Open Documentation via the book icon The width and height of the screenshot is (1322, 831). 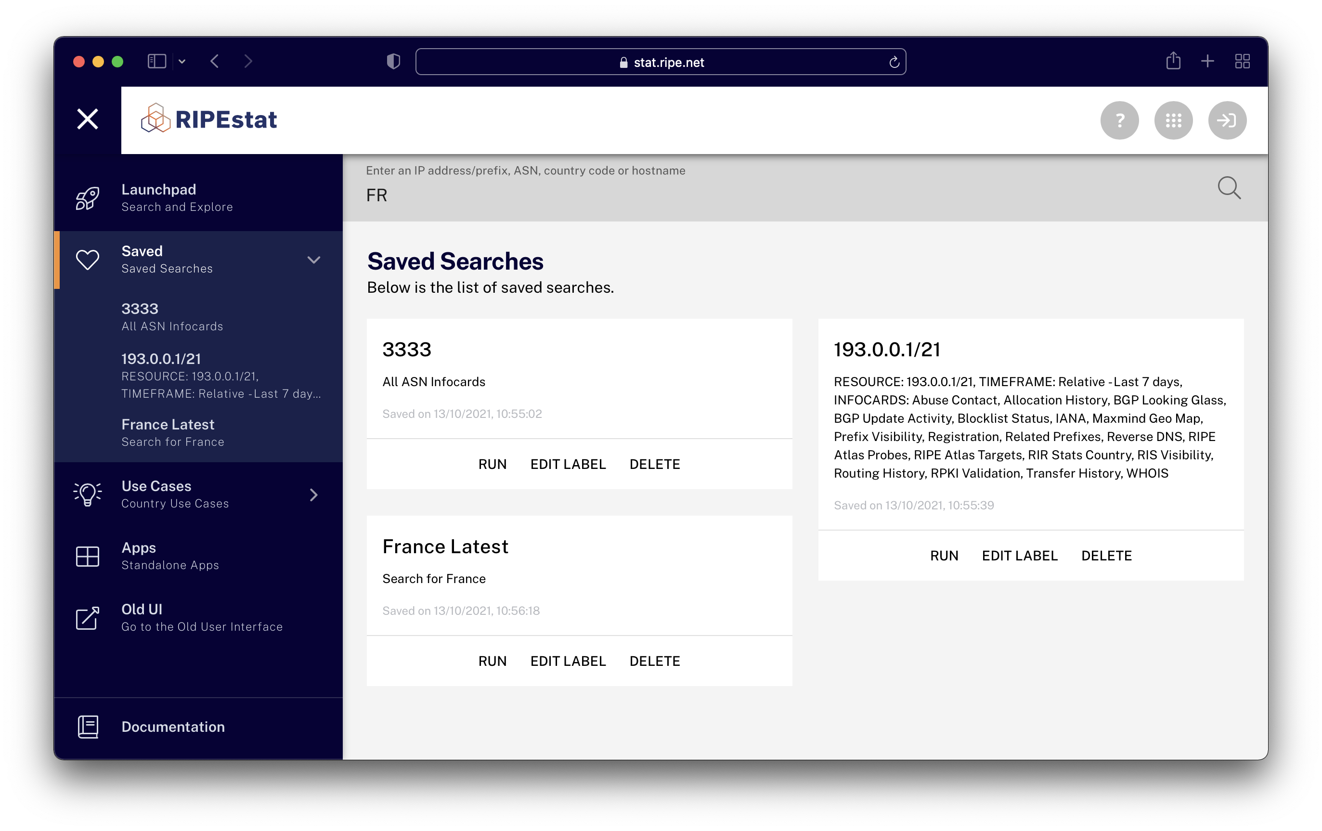(87, 727)
